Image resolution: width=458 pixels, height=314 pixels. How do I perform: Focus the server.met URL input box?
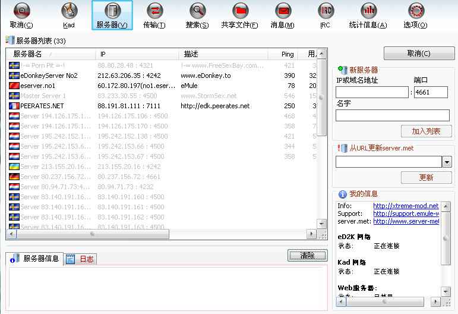388,162
